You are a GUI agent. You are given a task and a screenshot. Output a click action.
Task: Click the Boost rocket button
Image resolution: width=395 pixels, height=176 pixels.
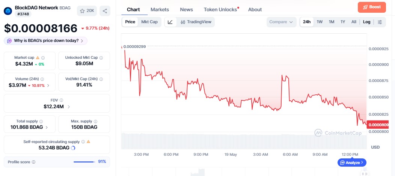tap(372, 7)
